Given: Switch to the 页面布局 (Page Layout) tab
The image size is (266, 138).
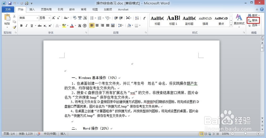Looking at the screenshot, I should click(46, 10).
